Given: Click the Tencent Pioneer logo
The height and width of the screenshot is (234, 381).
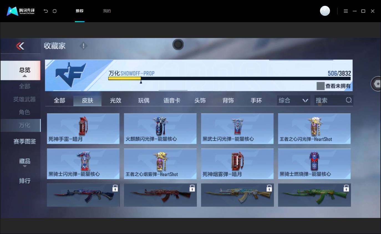Looking at the screenshot, I should click(21, 11).
